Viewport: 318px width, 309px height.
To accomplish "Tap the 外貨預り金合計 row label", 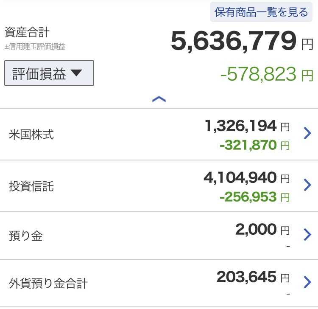I will tap(48, 283).
